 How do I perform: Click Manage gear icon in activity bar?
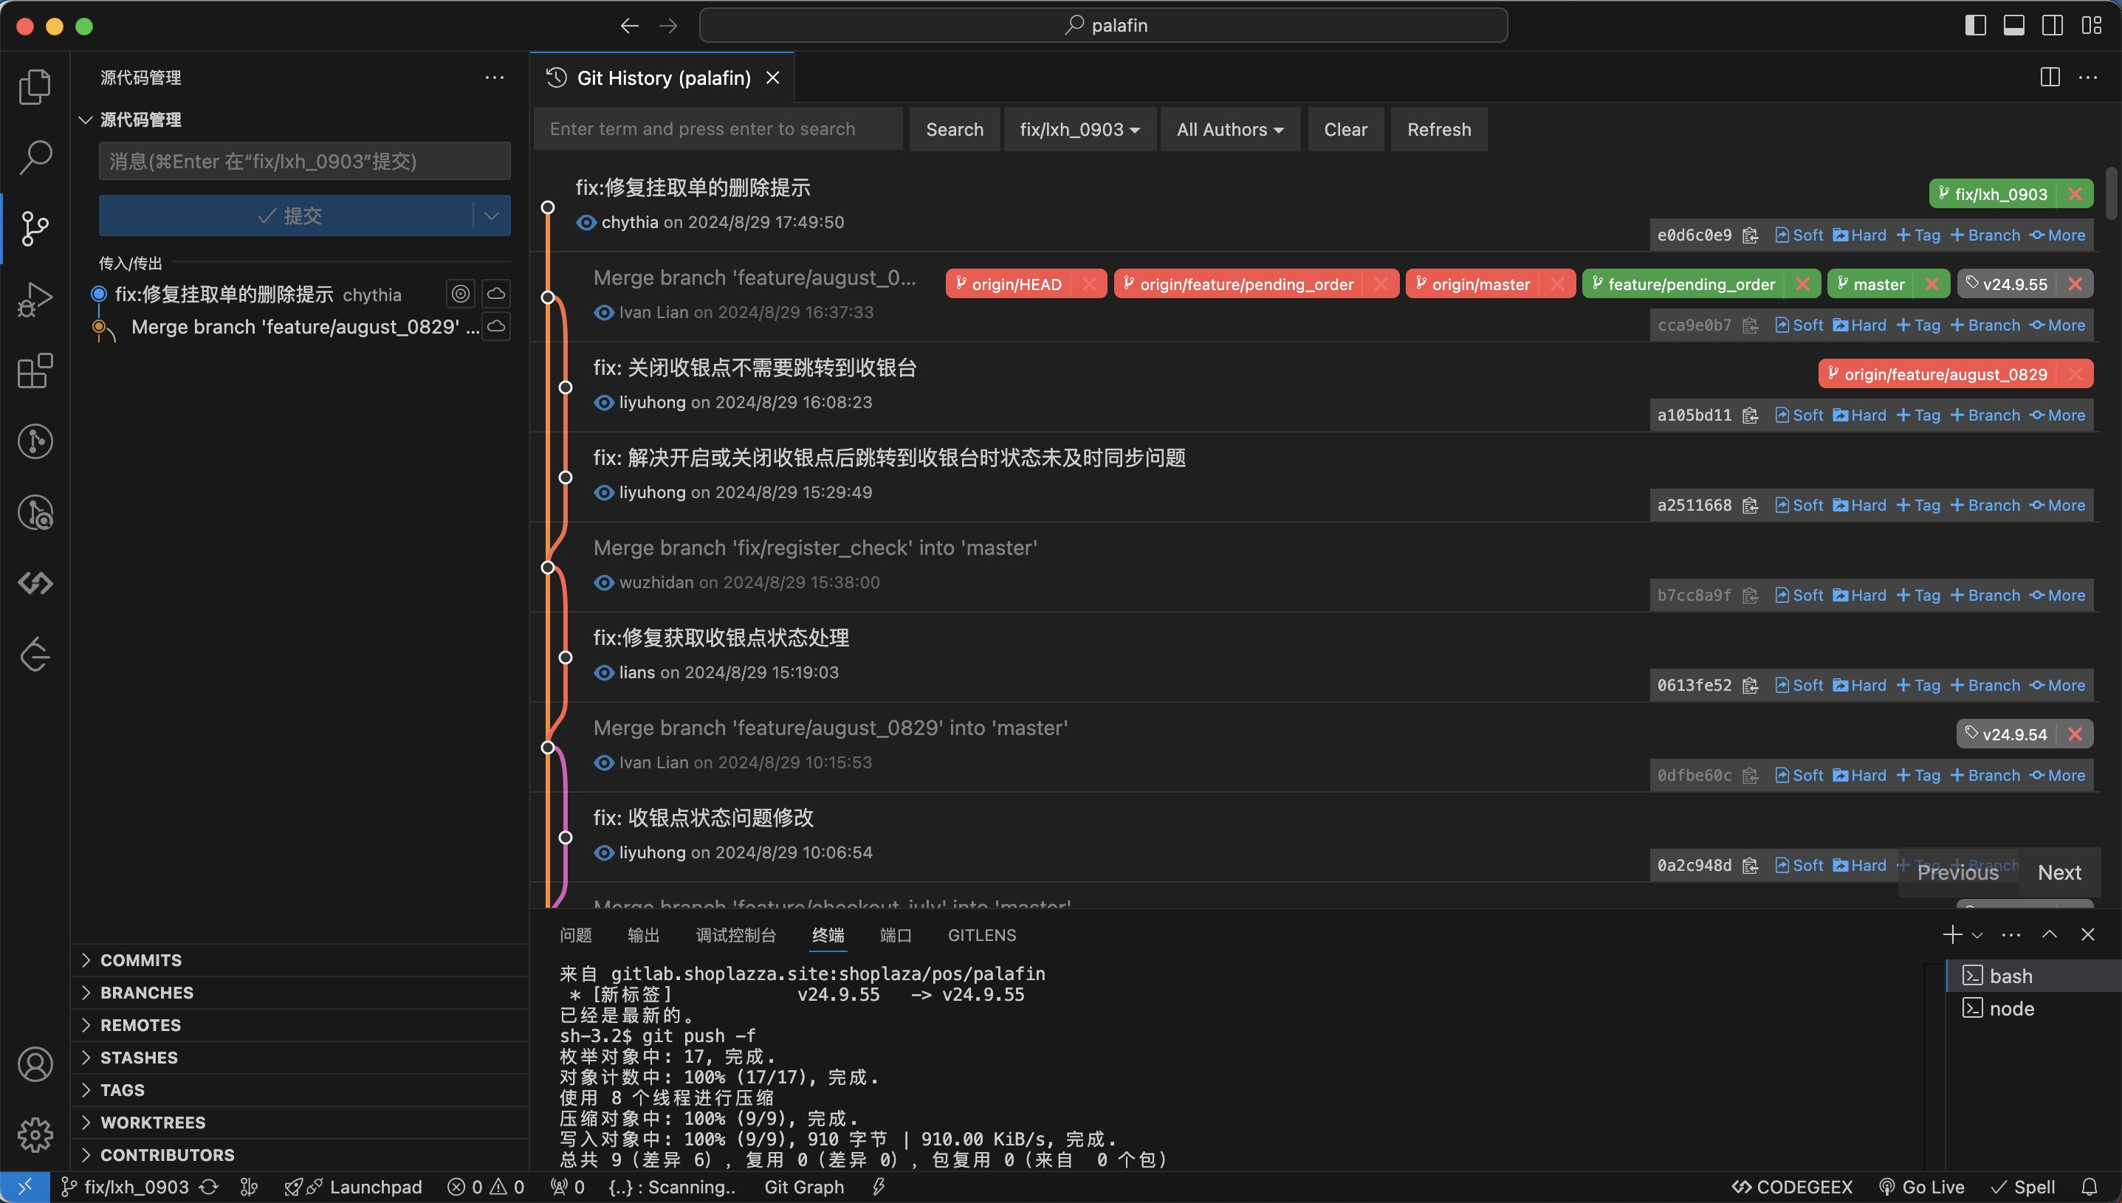(x=35, y=1135)
